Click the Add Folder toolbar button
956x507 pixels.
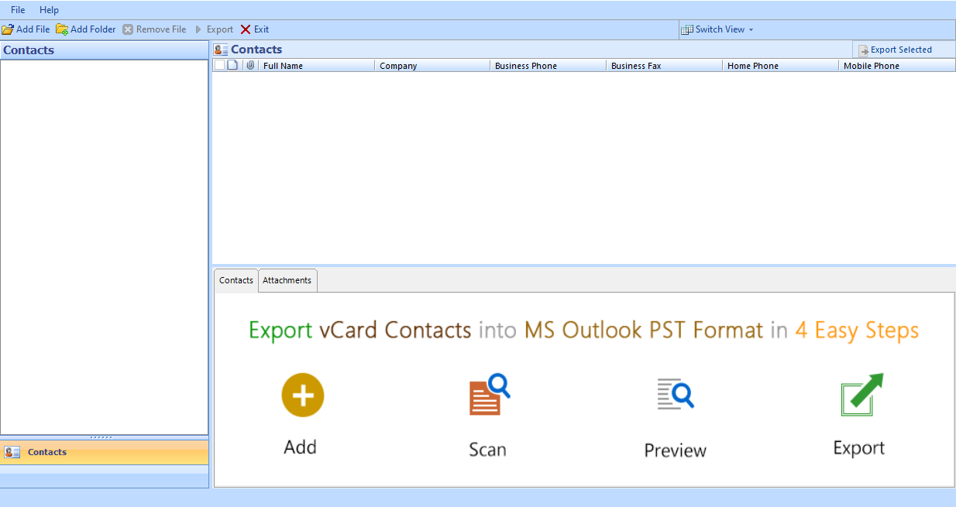pyautogui.click(x=85, y=29)
